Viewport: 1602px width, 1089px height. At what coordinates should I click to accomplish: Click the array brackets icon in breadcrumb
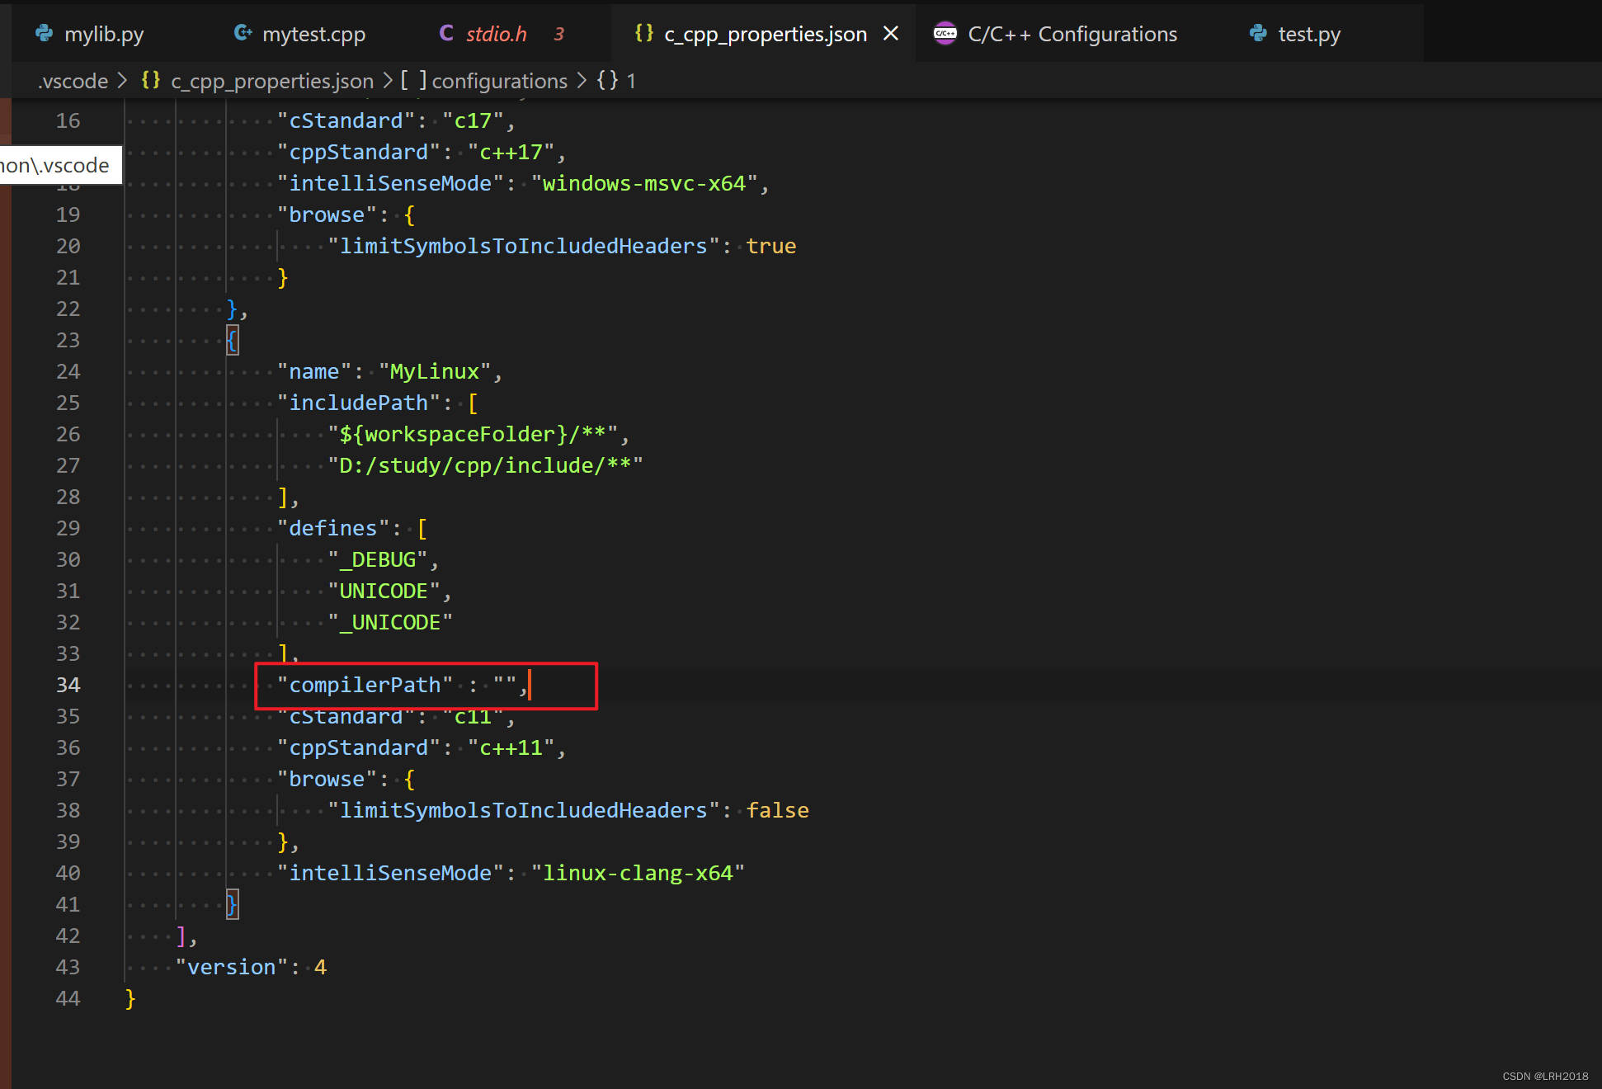pos(413,80)
